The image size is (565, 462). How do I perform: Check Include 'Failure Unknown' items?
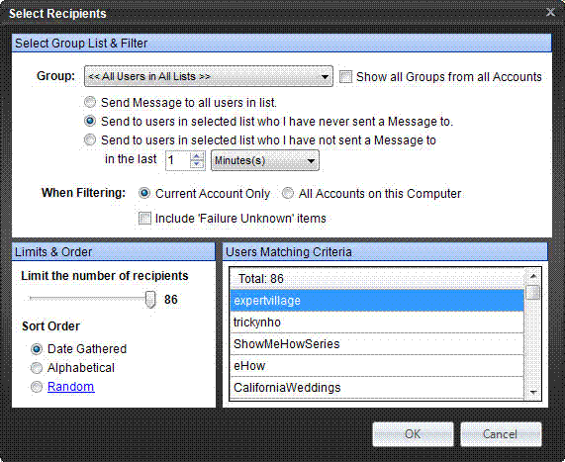[x=144, y=218]
